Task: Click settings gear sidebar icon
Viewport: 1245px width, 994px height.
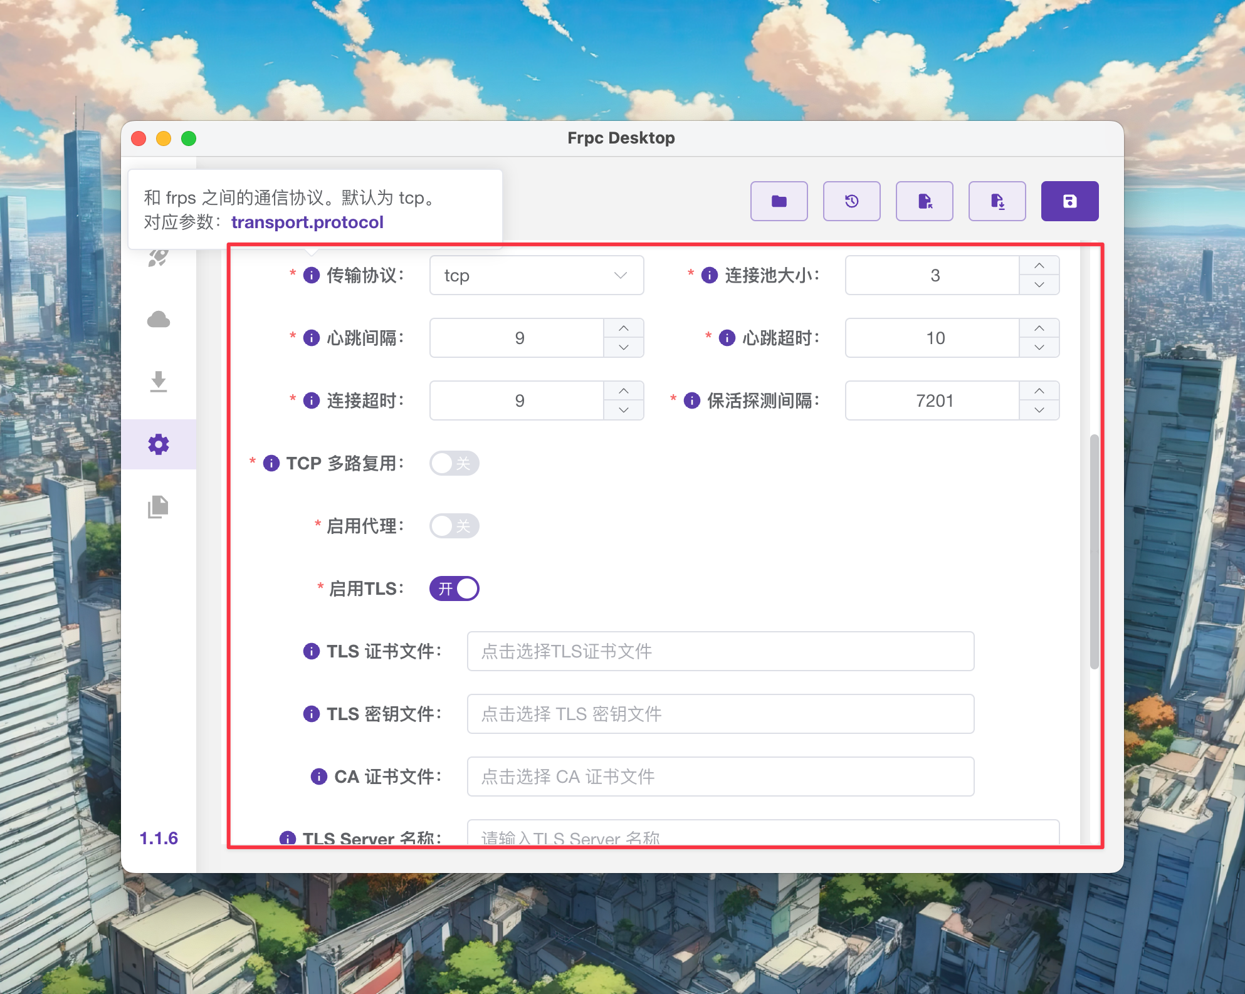Action: click(159, 444)
